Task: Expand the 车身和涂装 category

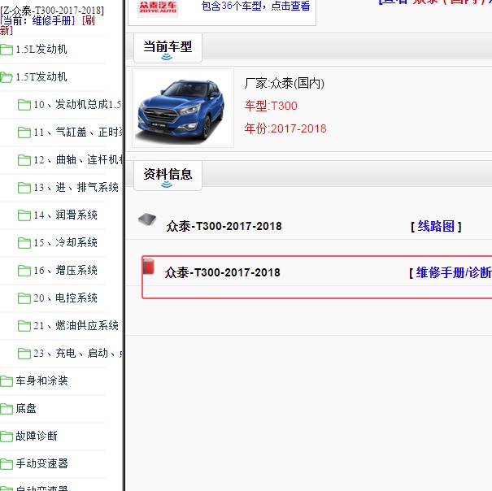Action: pyautogui.click(x=41, y=380)
